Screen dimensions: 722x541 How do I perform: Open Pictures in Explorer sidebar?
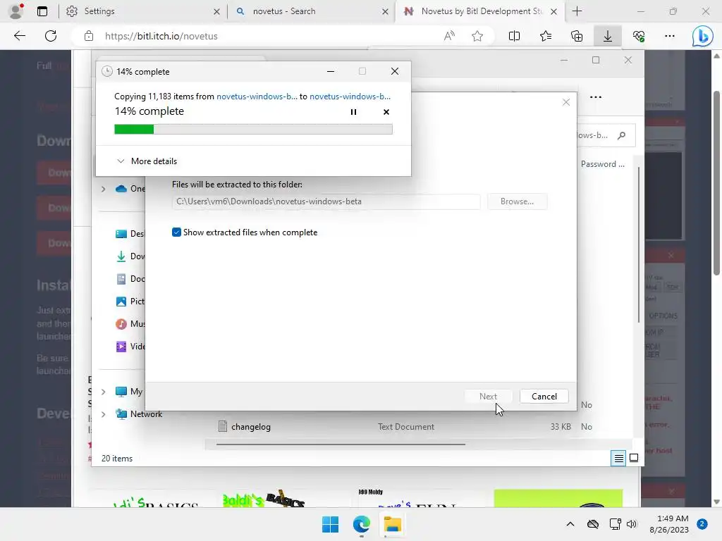coord(130,301)
